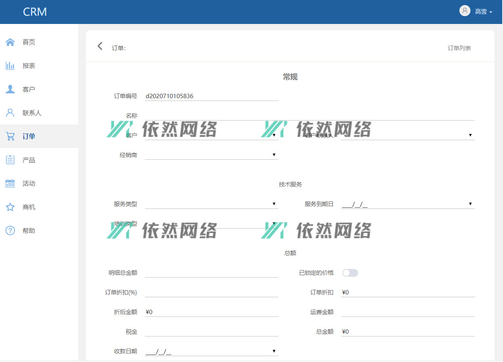Click the 客户 person icon
Image resolution: width=503 pixels, height=362 pixels.
click(x=10, y=89)
